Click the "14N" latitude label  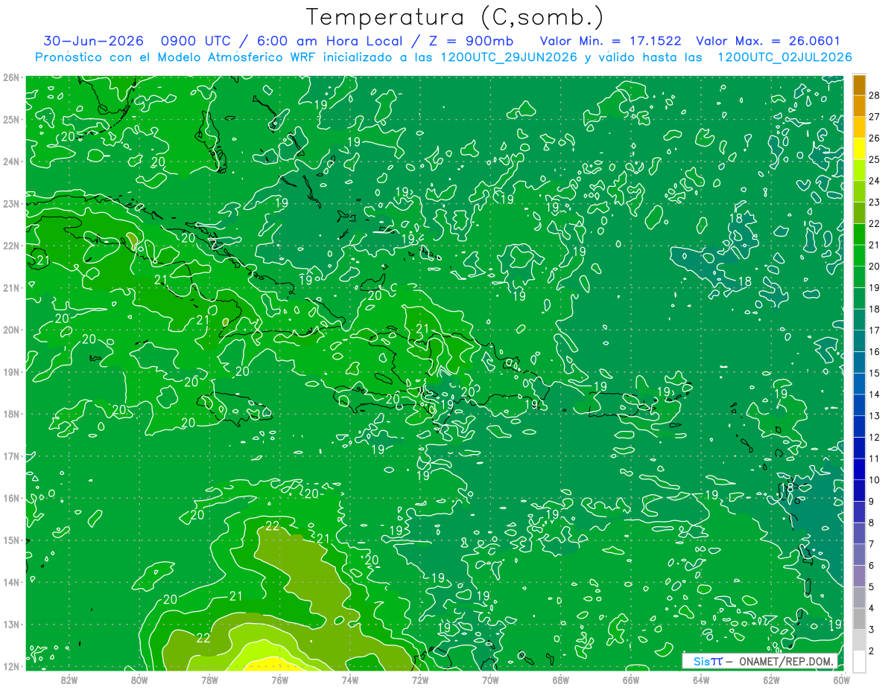11,582
